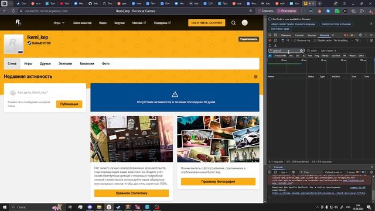
Task: Open the Игры profile tab
Action: pyautogui.click(x=28, y=64)
